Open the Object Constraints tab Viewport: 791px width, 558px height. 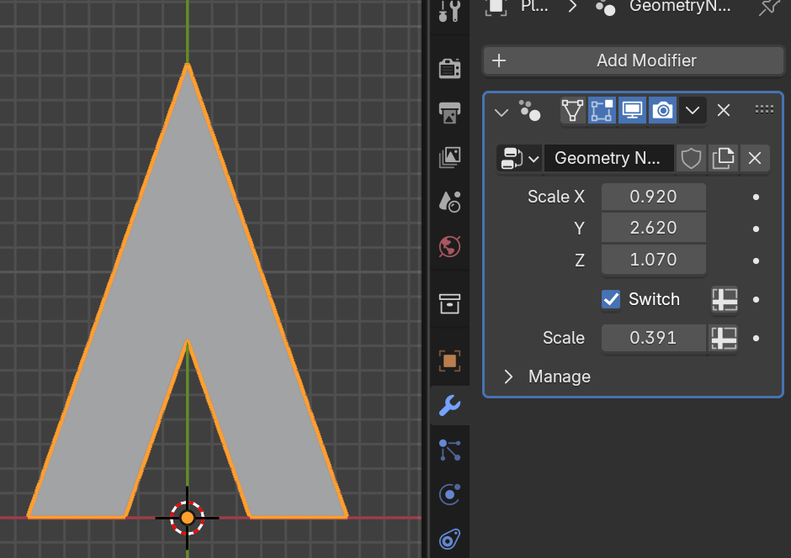click(x=449, y=540)
